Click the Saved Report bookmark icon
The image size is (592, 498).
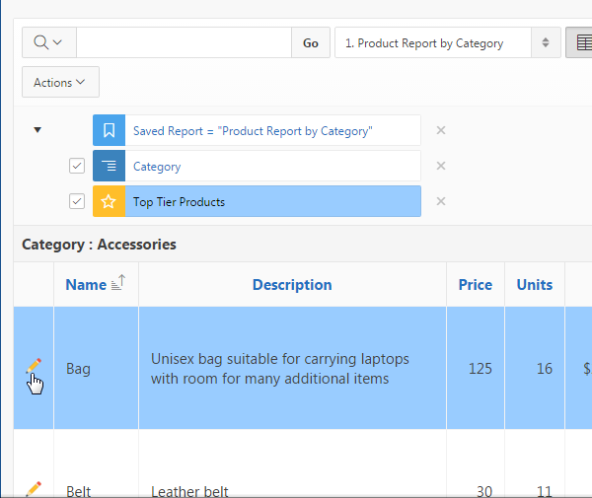pyautogui.click(x=109, y=130)
